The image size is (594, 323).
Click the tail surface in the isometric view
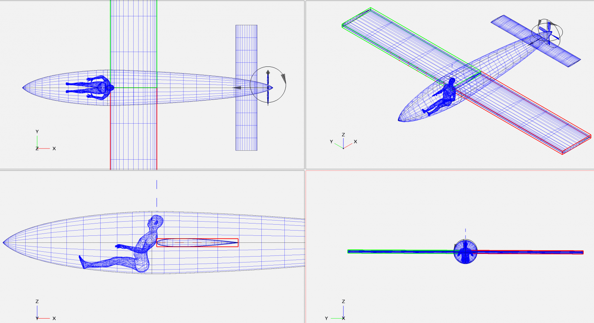[536, 41]
